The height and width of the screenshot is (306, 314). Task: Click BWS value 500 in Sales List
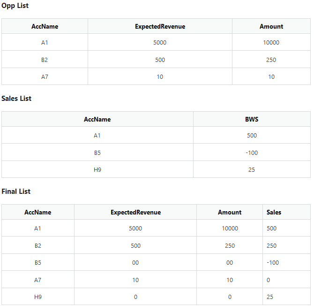pos(252,136)
